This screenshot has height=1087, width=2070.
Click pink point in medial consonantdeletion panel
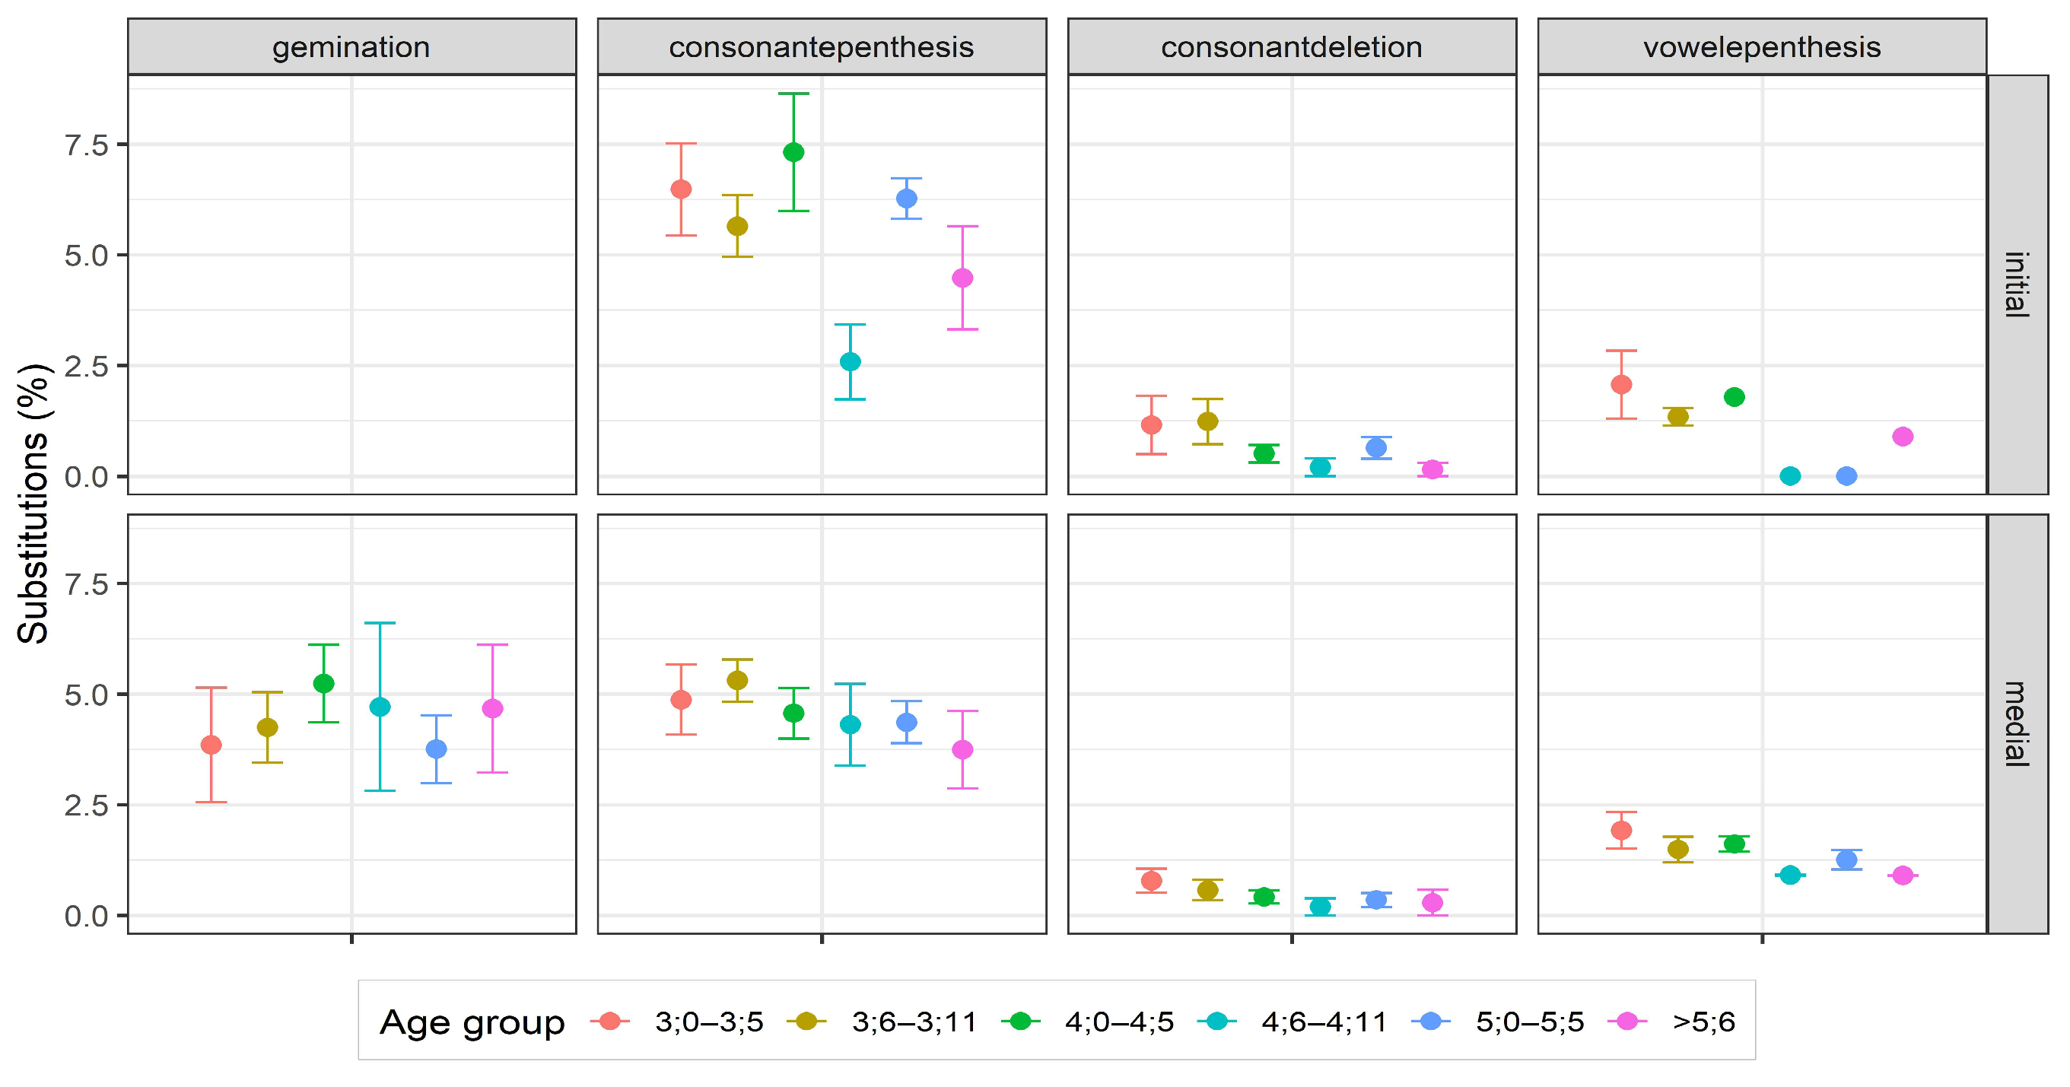pyautogui.click(x=1432, y=902)
